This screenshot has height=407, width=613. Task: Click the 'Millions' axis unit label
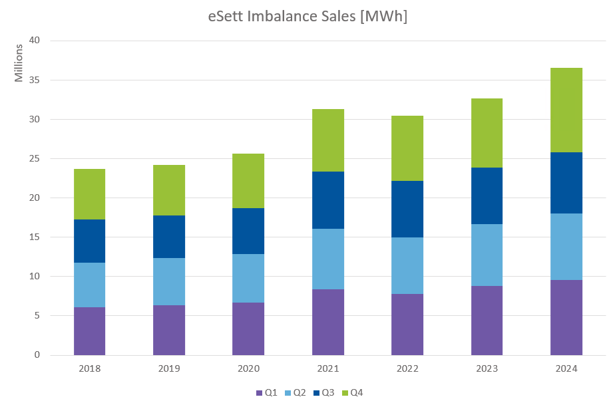click(19, 63)
